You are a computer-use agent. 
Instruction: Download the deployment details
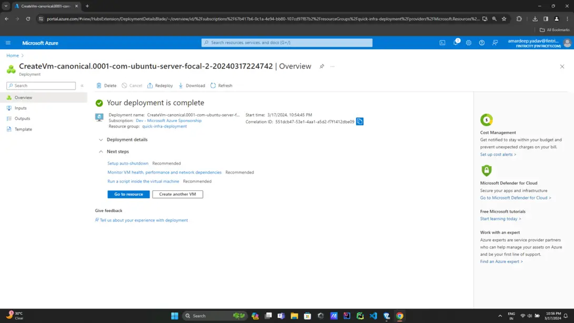tap(192, 86)
